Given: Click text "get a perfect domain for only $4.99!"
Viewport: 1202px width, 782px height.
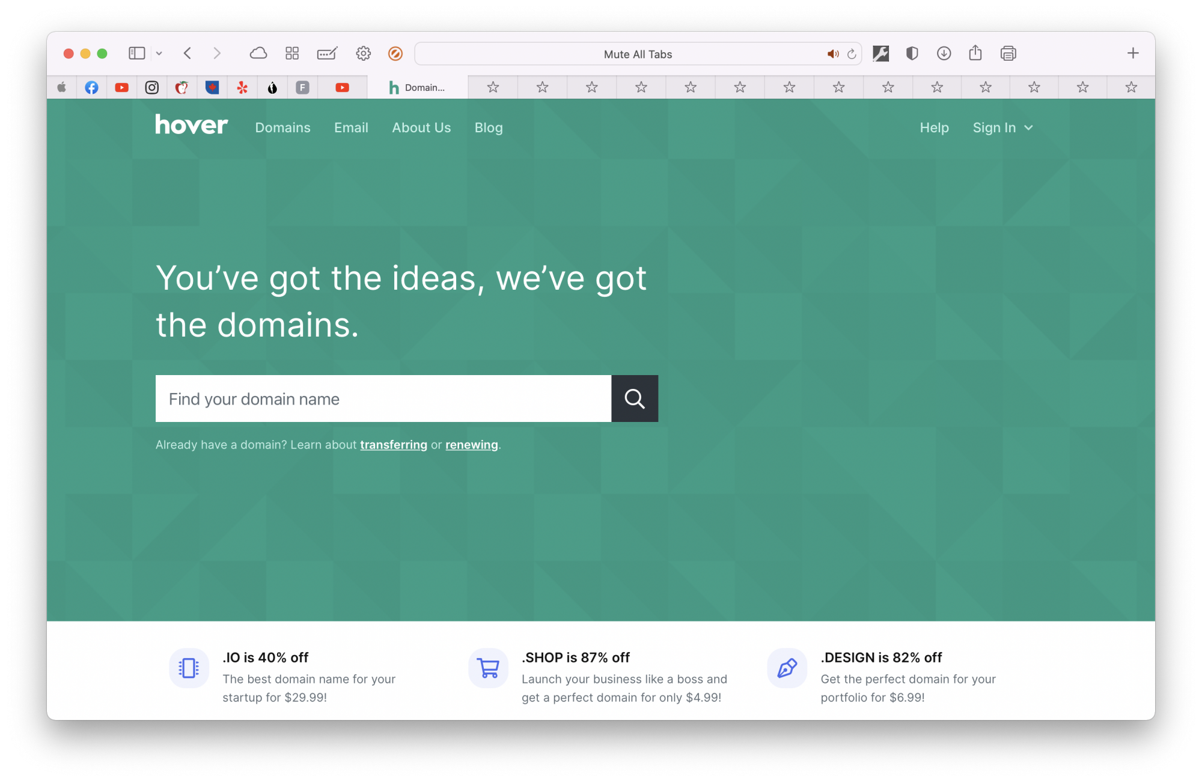Looking at the screenshot, I should pos(621,697).
